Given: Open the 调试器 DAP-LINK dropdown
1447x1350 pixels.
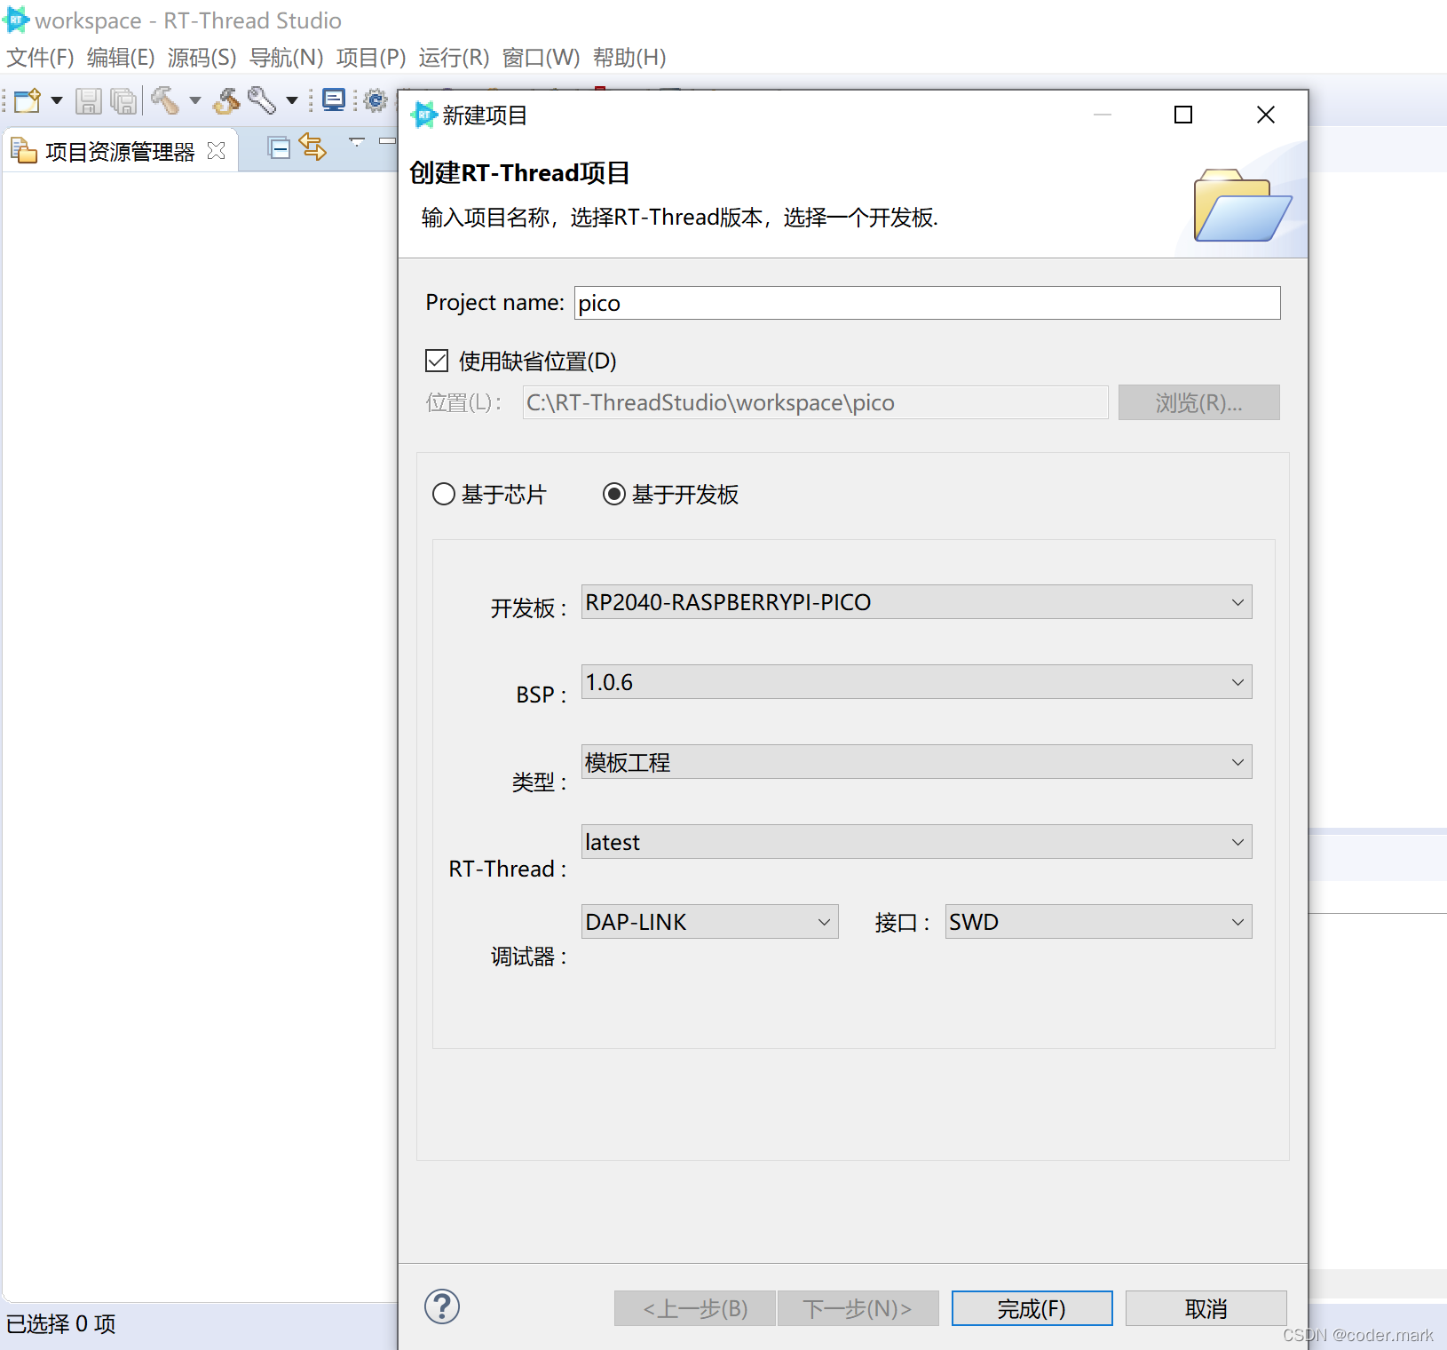Looking at the screenshot, I should 709,922.
